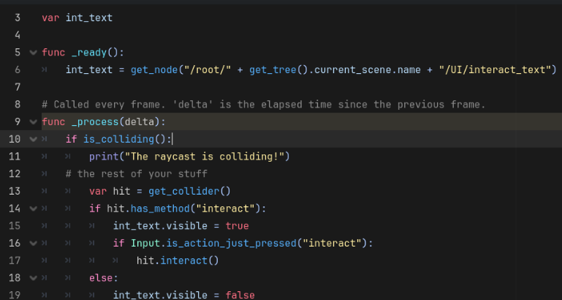Collapse the _ready function fold arrow

click(34, 53)
